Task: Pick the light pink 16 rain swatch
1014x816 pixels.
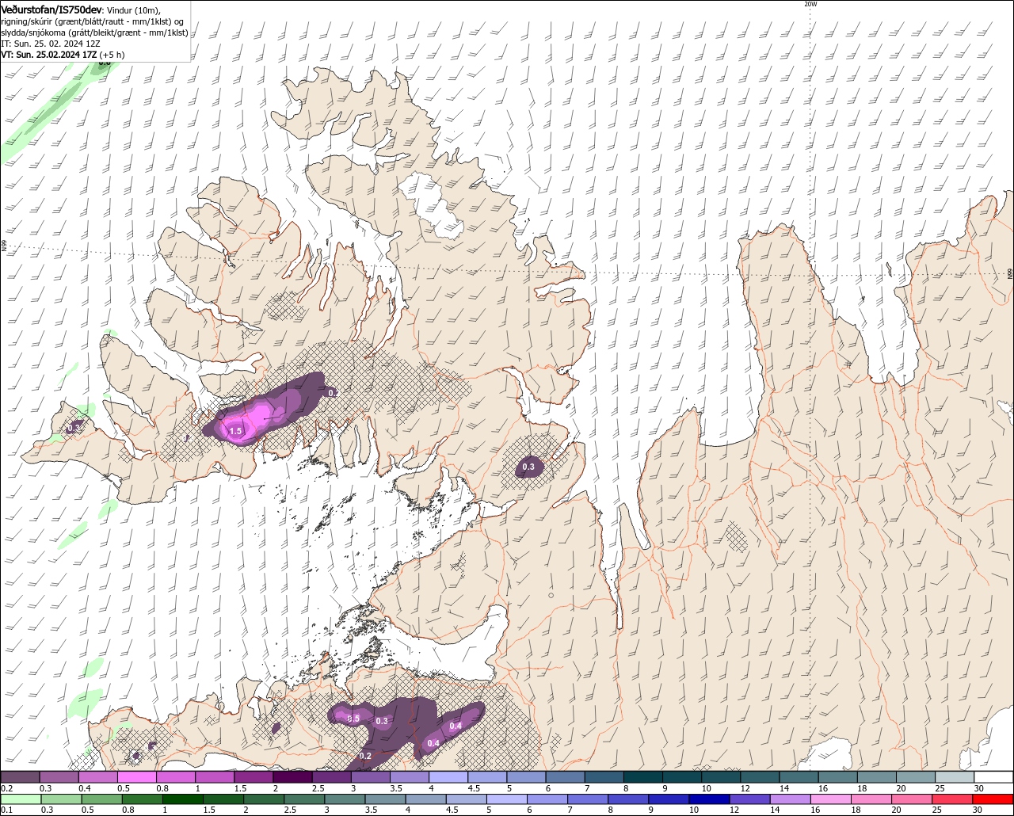Action: point(832,799)
